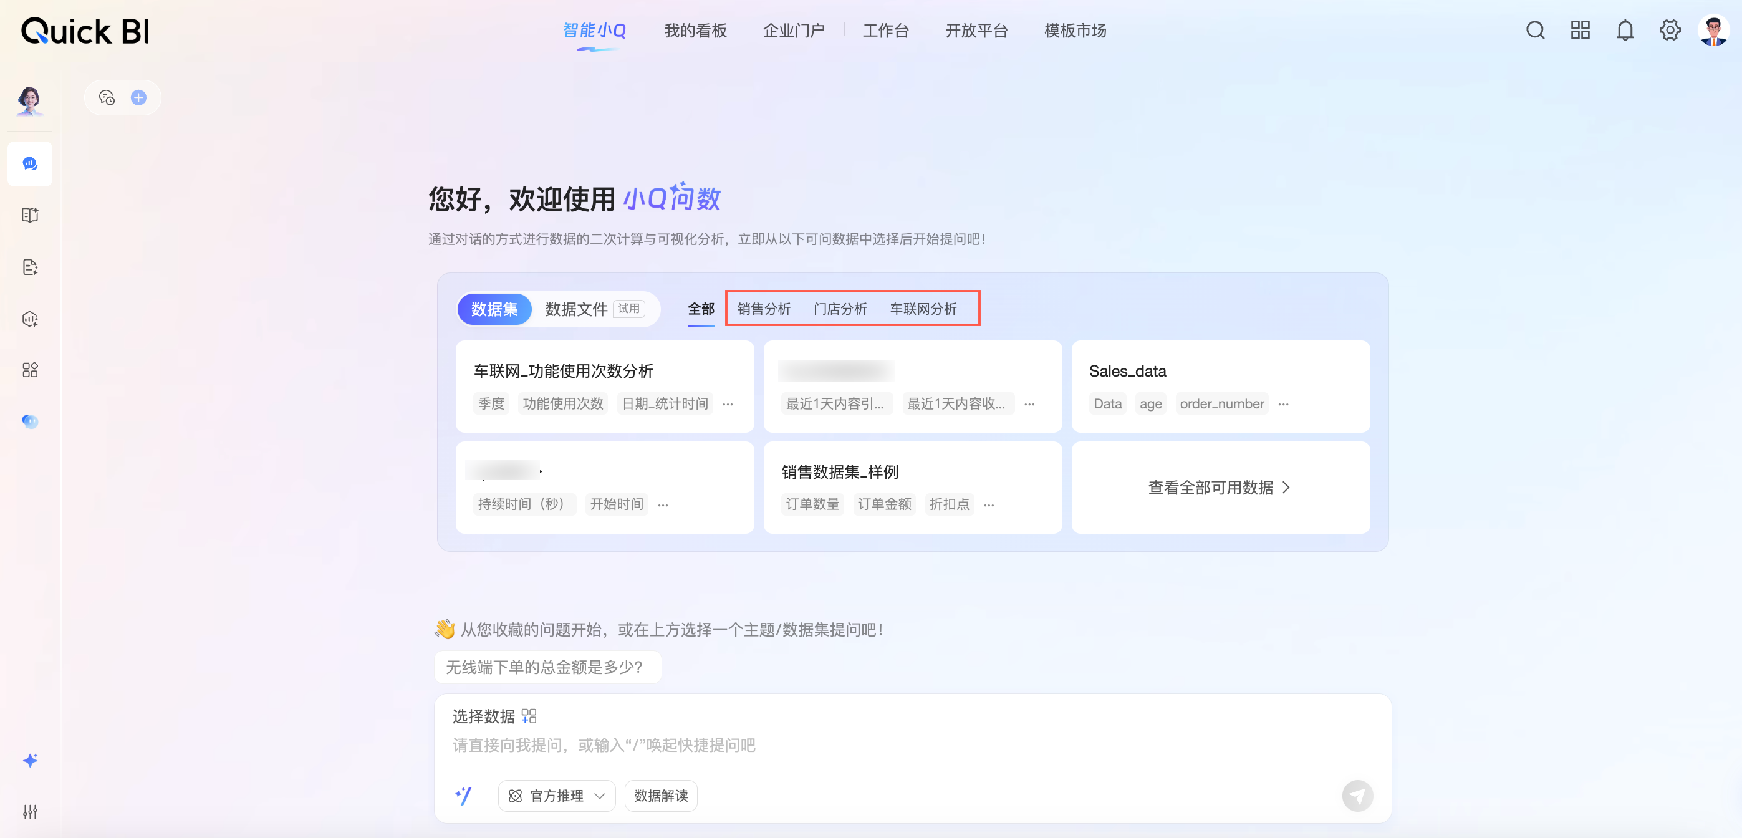
Task: Click the 折扣点 field tag
Action: [950, 504]
